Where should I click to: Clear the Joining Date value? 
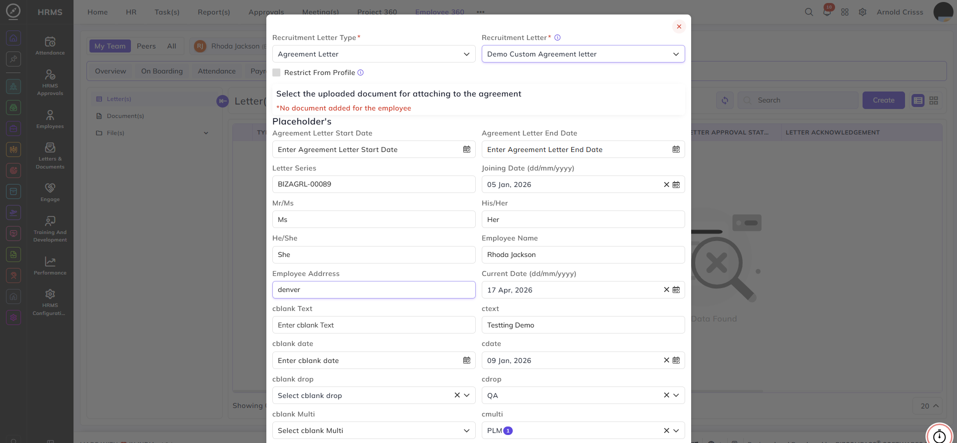point(666,184)
